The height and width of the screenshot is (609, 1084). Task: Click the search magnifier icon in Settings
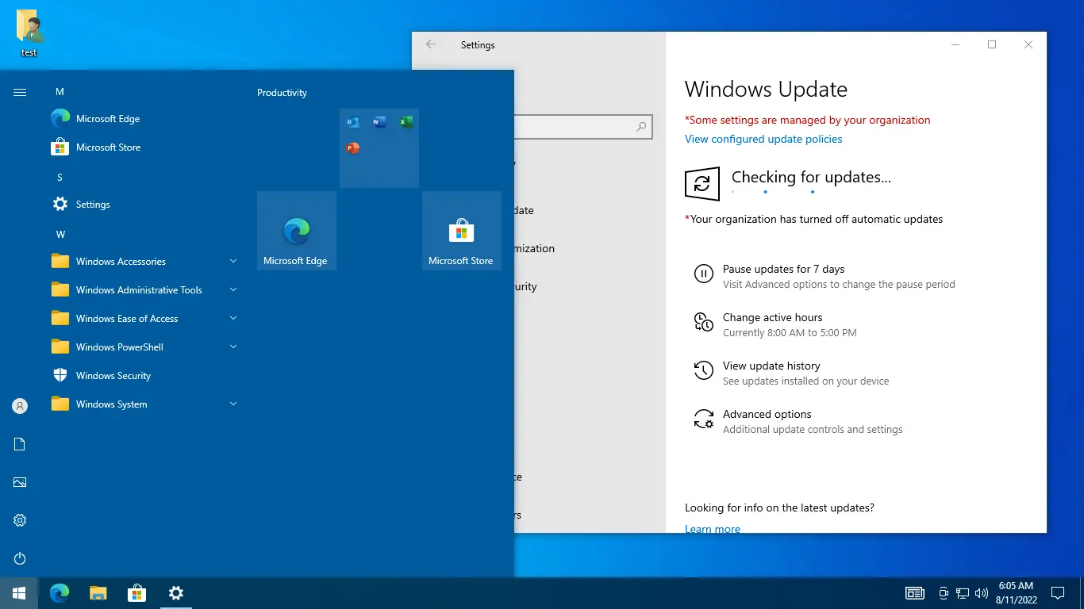pyautogui.click(x=641, y=127)
